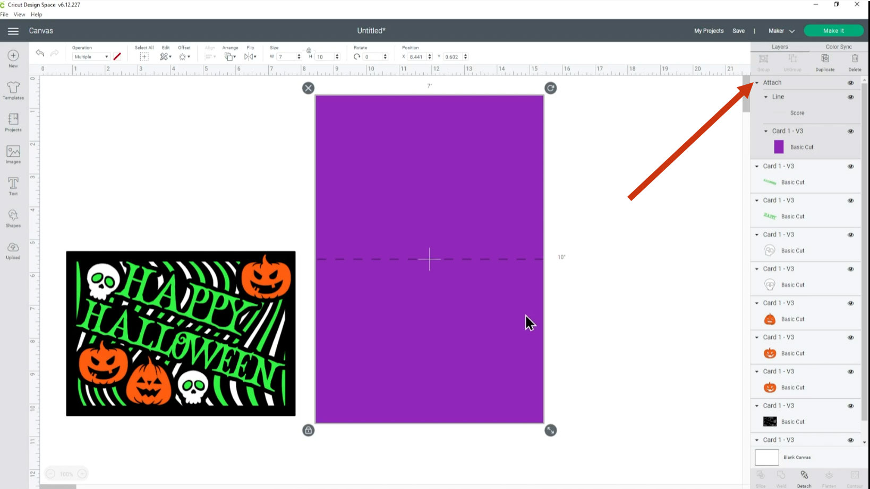Click the purple Basic Cut color swatch
The image size is (870, 489).
point(779,147)
